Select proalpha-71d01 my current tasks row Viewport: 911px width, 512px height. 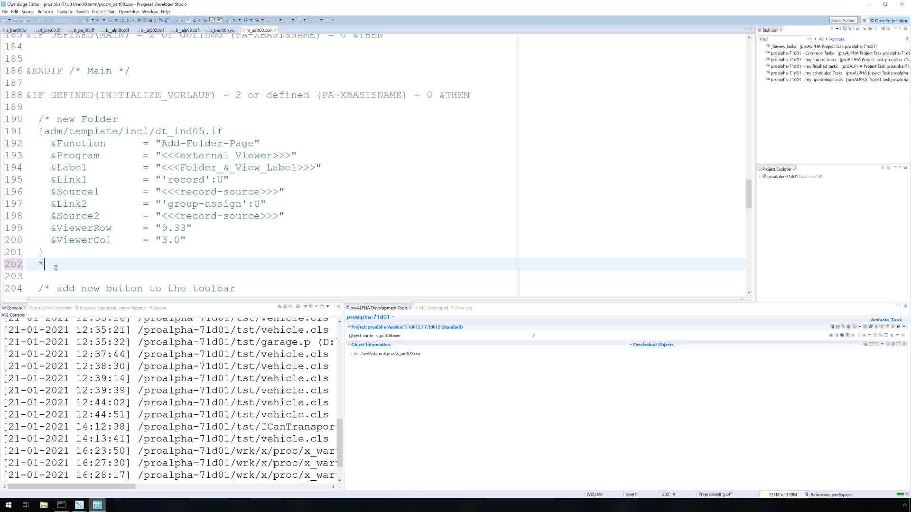[x=837, y=60]
